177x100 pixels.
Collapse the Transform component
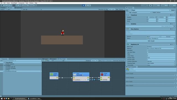pos(126,15)
